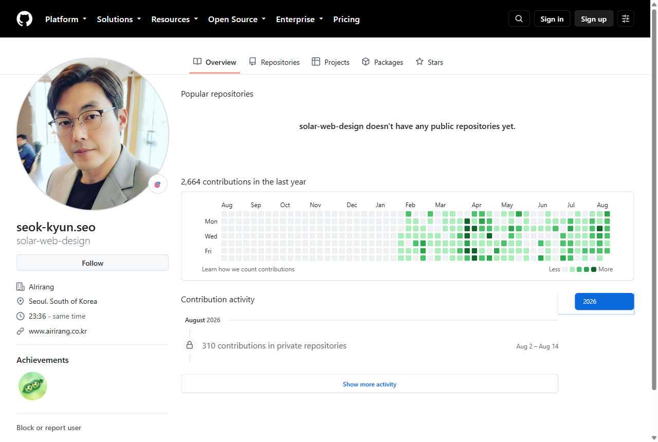Image resolution: width=658 pixels, height=442 pixels.
Task: Click the focus status badge on avatar
Action: 158,185
